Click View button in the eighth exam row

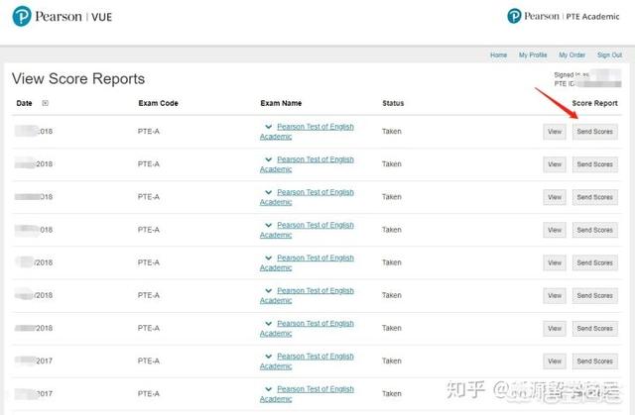555,362
